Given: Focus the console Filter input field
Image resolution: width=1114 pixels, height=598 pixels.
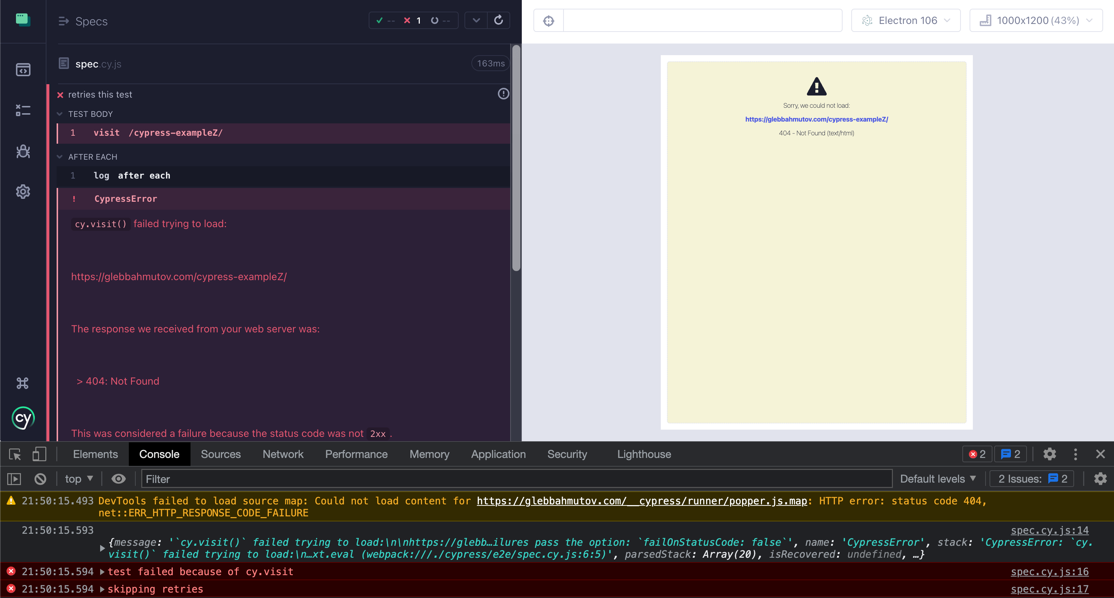Looking at the screenshot, I should tap(517, 479).
